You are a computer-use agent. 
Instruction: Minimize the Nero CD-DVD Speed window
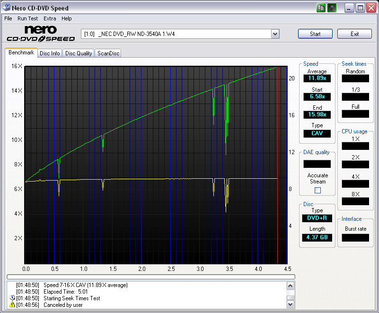click(x=349, y=8)
